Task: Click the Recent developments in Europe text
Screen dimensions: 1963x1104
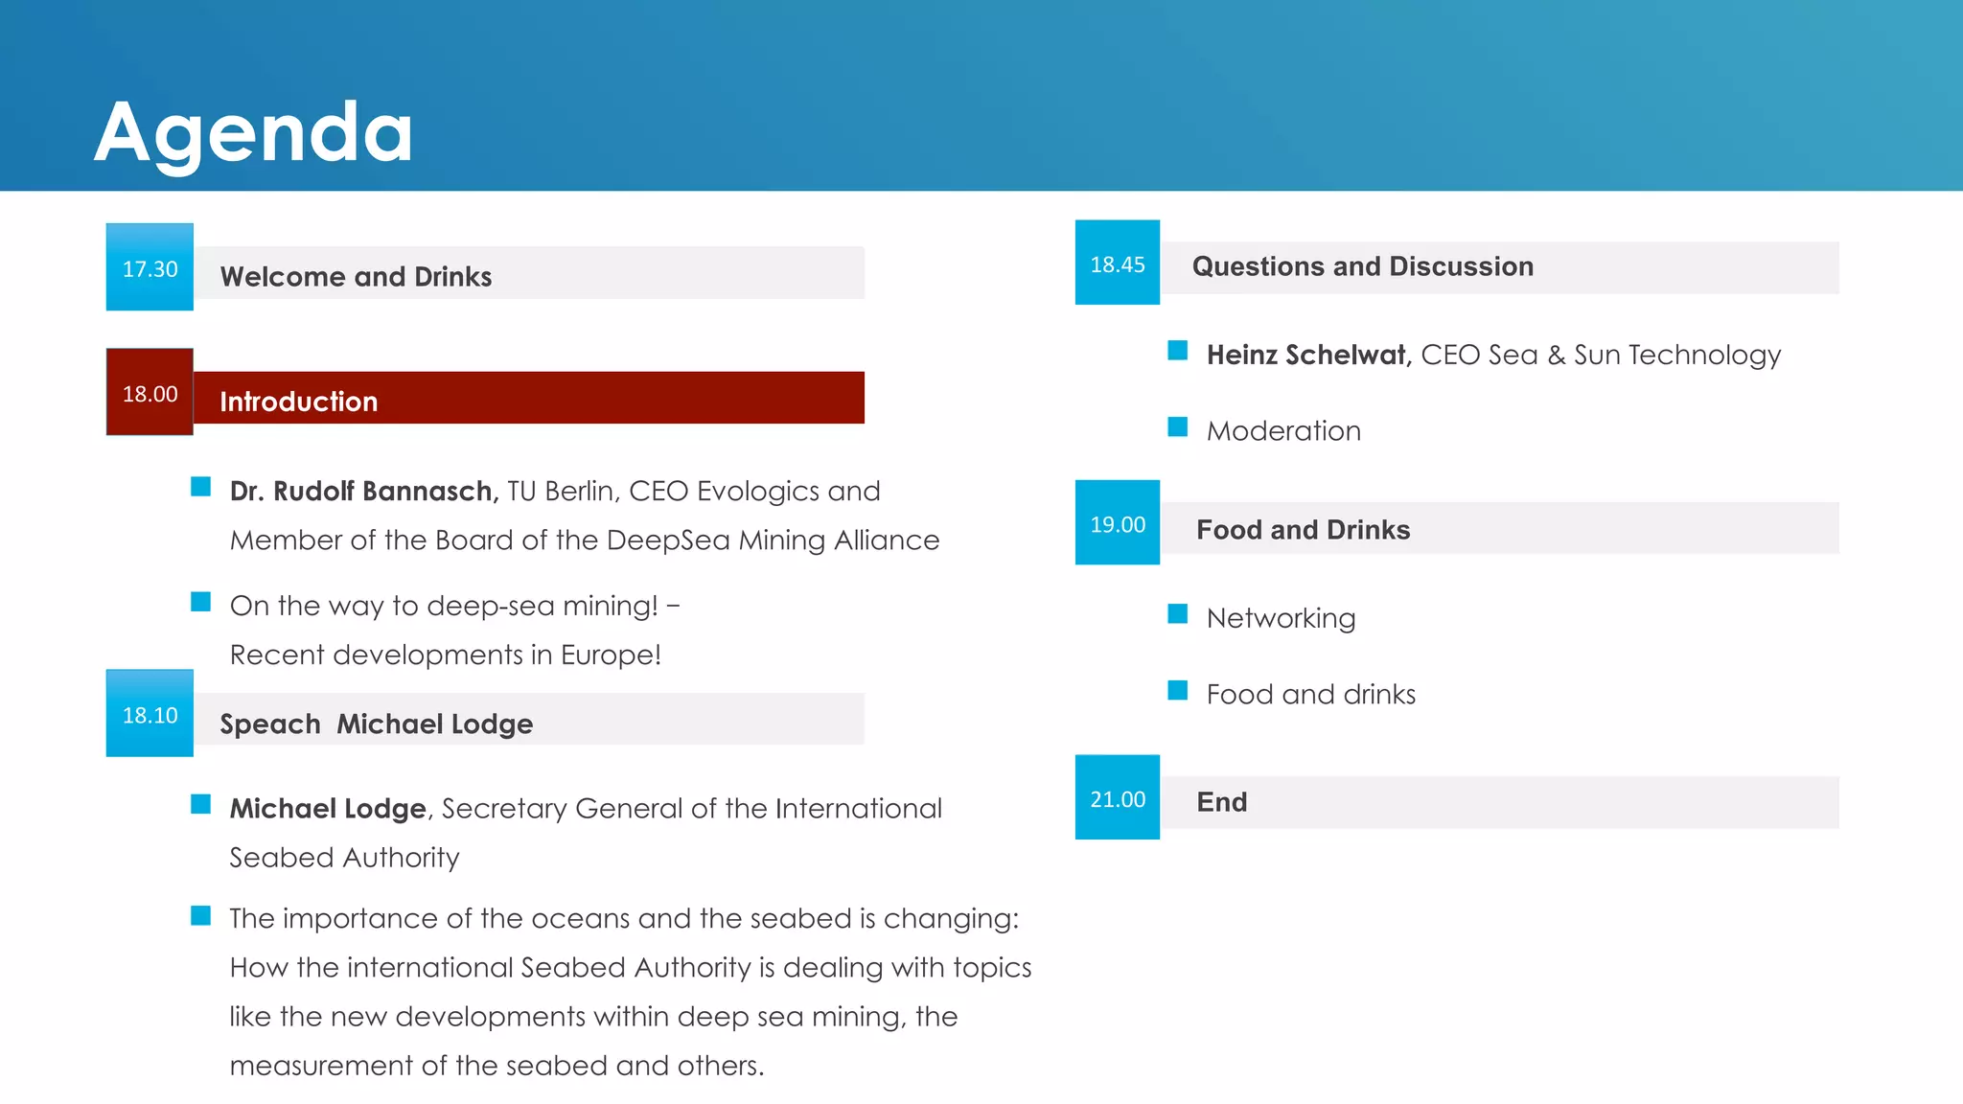Action: 445,655
